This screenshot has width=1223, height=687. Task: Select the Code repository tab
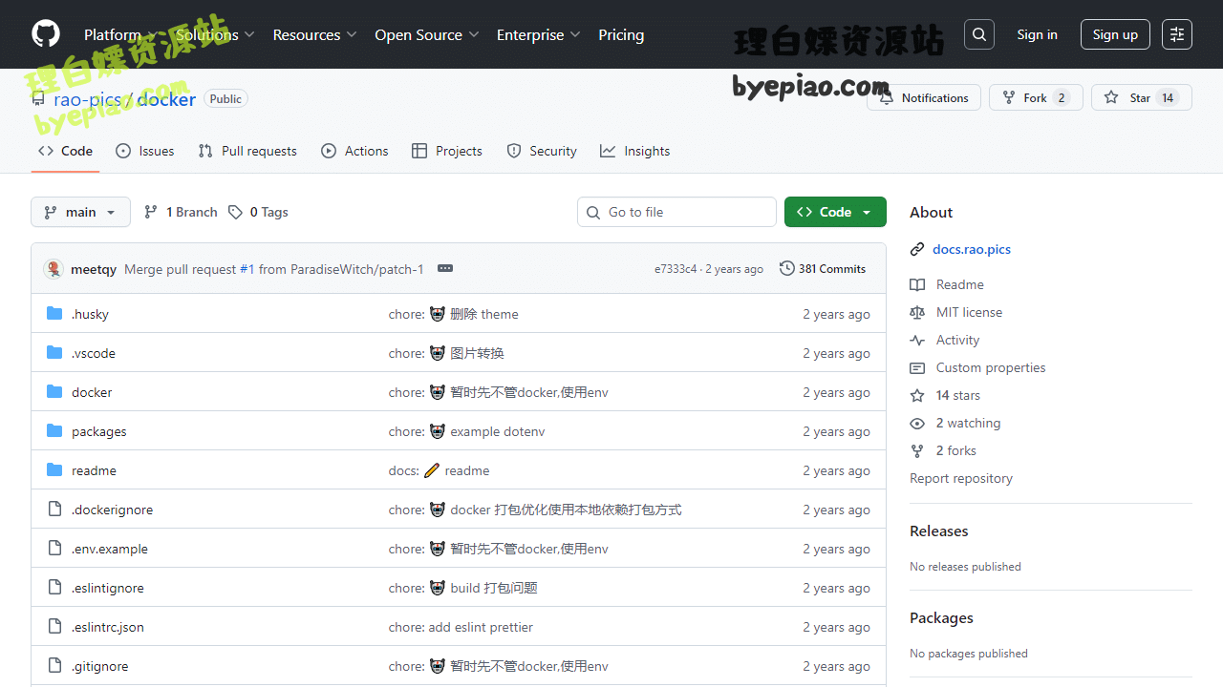coord(65,151)
